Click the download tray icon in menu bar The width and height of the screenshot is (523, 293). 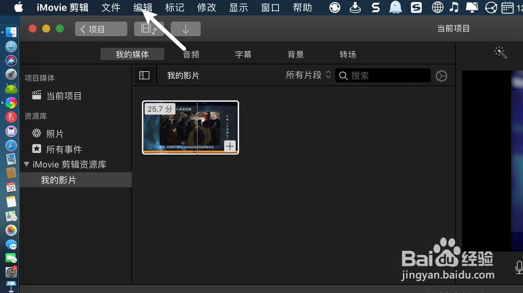[x=355, y=7]
